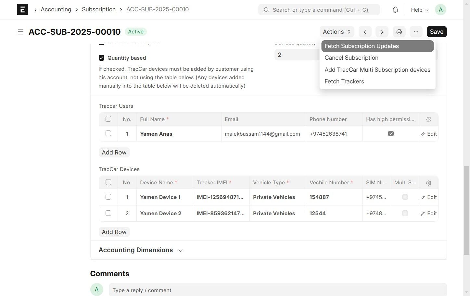
Task: Choose Cancel Subscription from the Actions menu
Action: click(351, 58)
